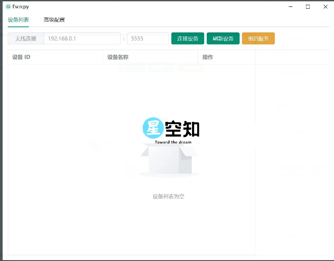Click the 设备名称 column header

coord(150,57)
